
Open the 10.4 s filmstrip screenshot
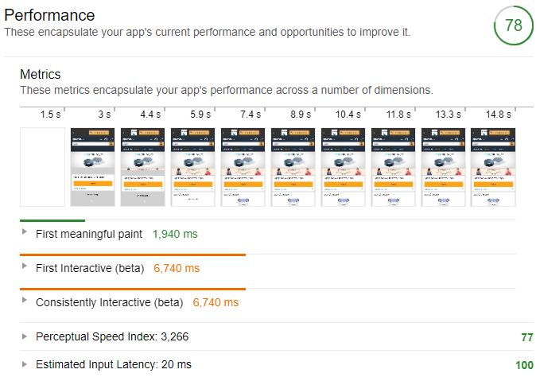pyautogui.click(x=343, y=167)
